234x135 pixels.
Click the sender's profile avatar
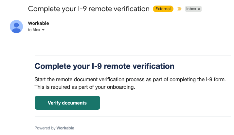[x=16, y=27]
